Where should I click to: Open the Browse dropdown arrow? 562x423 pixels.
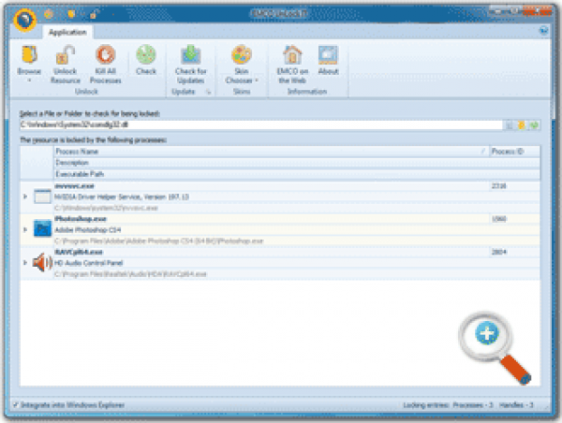tap(29, 80)
